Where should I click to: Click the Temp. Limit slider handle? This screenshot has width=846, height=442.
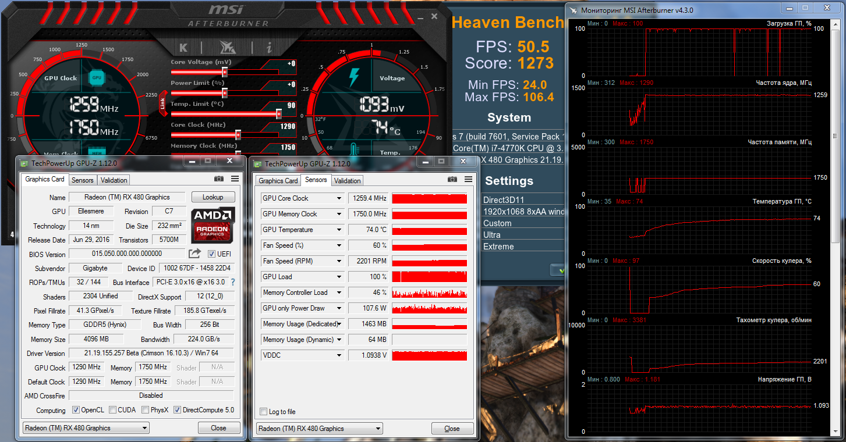(x=279, y=114)
